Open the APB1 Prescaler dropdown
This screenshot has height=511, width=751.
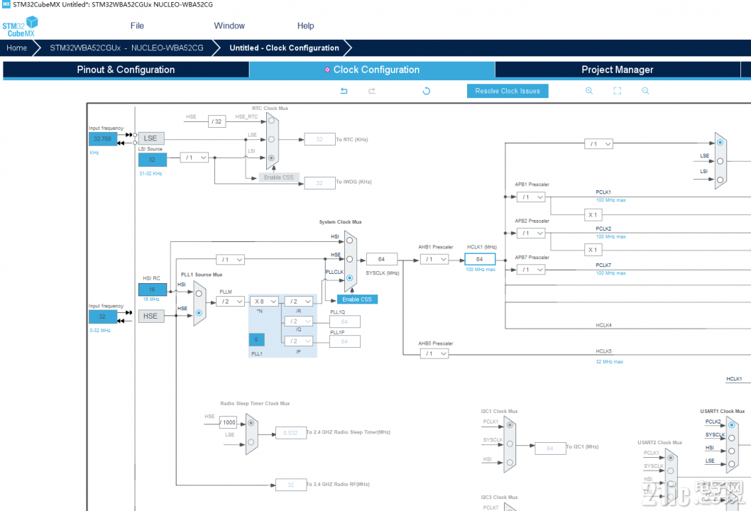click(531, 197)
